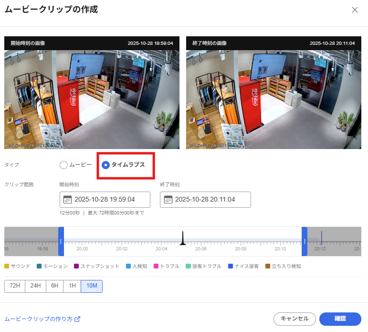368x332 pixels.
Task: Click the brown 立ち入り検知 legend swatch
Action: tap(268, 266)
